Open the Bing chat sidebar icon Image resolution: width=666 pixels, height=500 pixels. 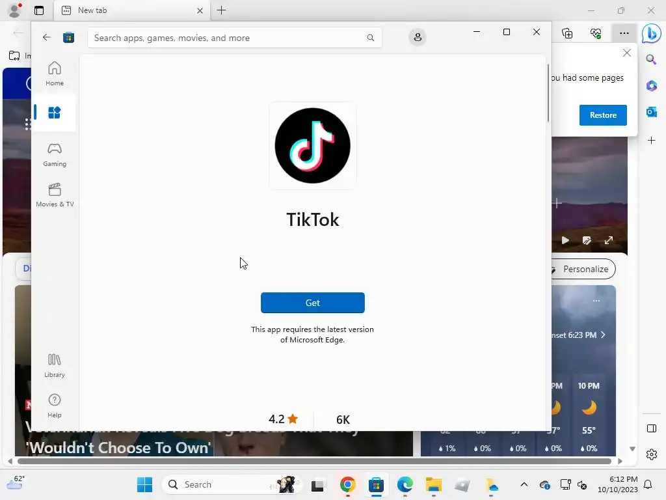[x=651, y=33]
